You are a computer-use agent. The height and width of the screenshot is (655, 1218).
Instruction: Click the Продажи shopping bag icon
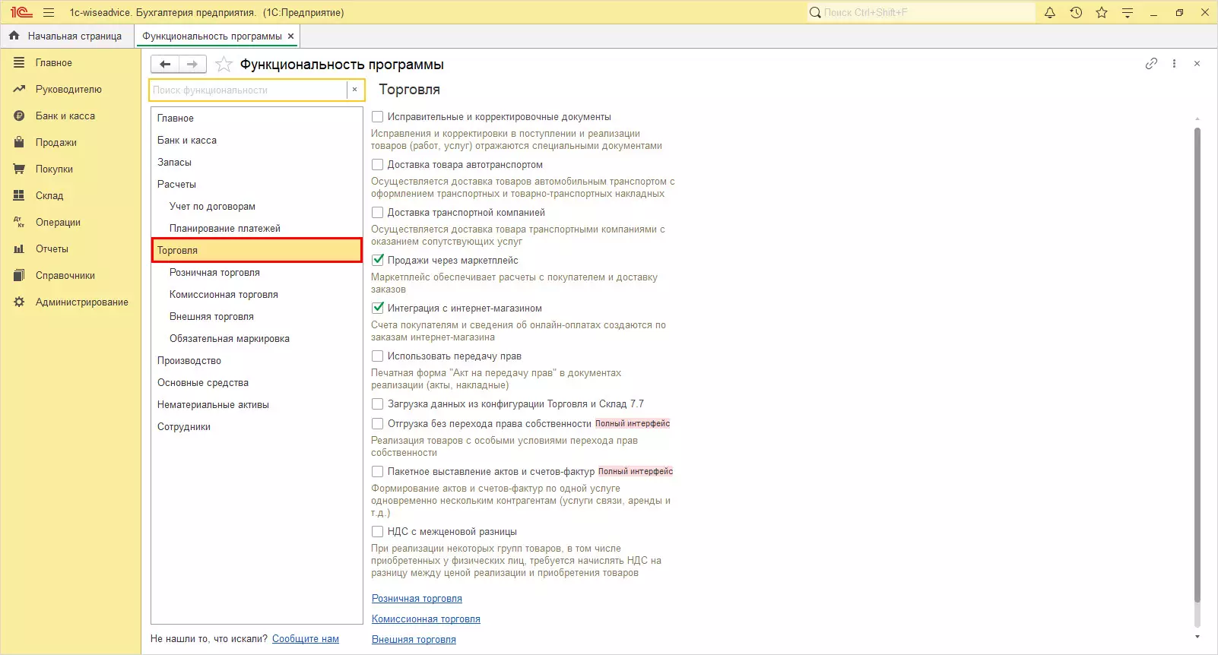pos(19,142)
